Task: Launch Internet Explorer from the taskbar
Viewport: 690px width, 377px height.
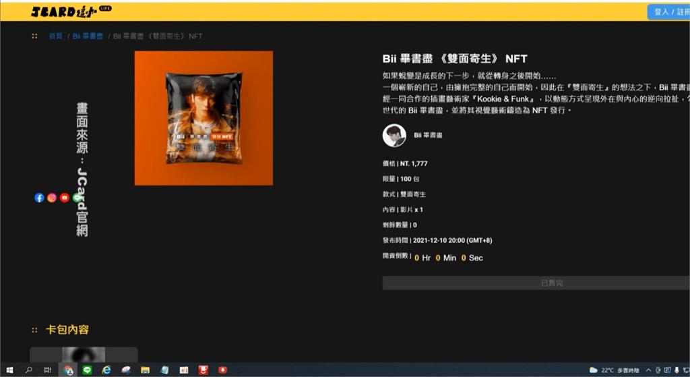Action: click(106, 370)
